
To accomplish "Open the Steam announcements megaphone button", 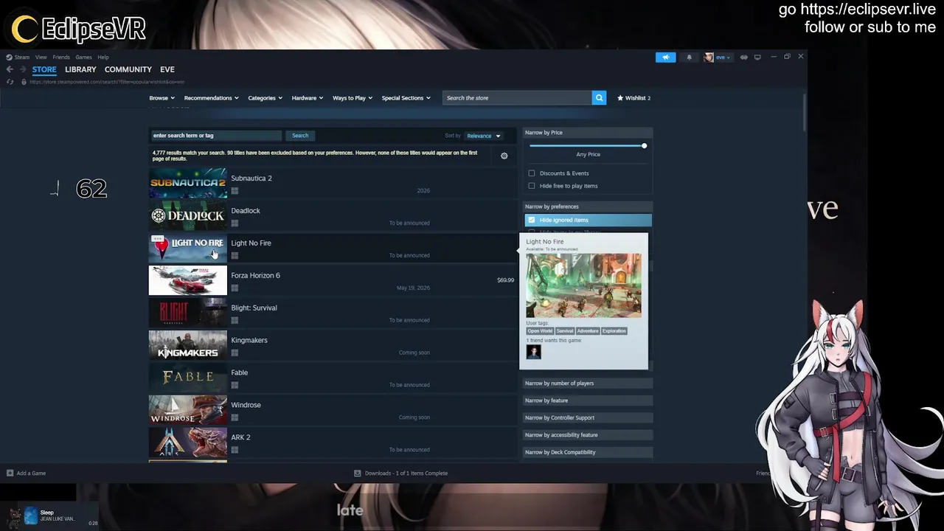I will 665,57.
